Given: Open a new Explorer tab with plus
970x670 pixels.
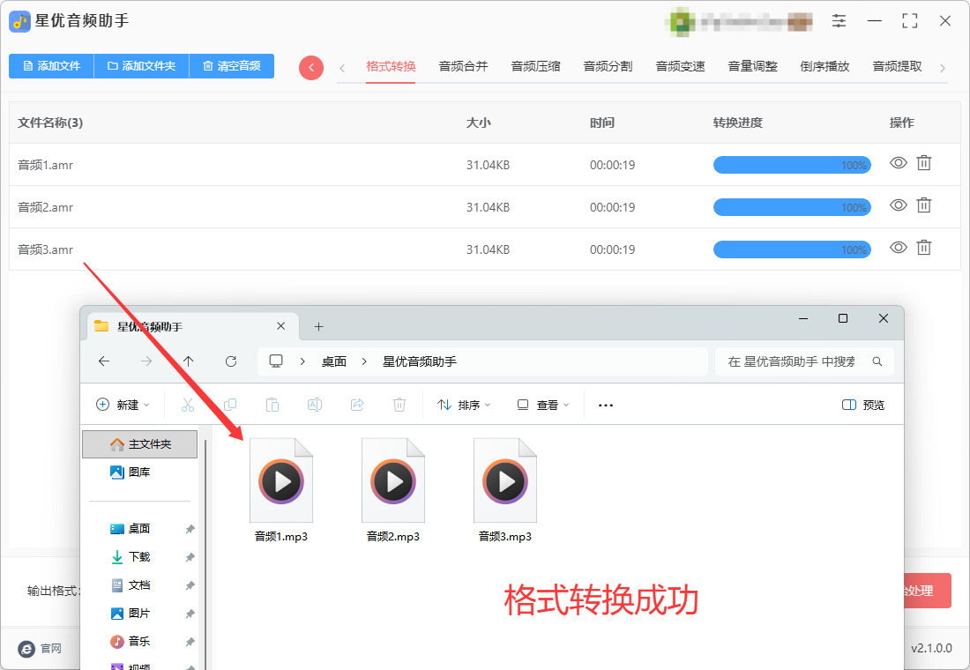Looking at the screenshot, I should [318, 327].
